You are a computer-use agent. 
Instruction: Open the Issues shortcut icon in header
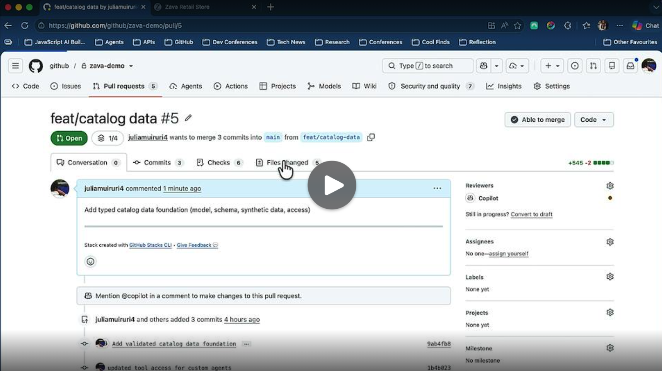575,66
